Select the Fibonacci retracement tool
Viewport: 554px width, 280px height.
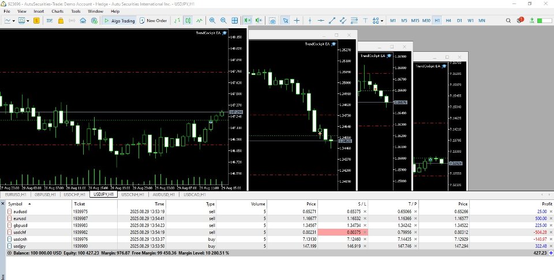click(354, 21)
